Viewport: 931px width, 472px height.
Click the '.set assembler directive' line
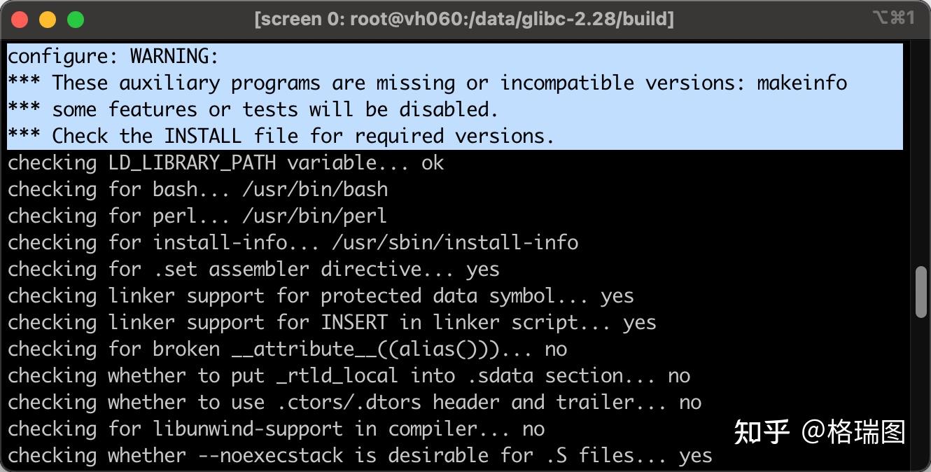[x=254, y=269]
